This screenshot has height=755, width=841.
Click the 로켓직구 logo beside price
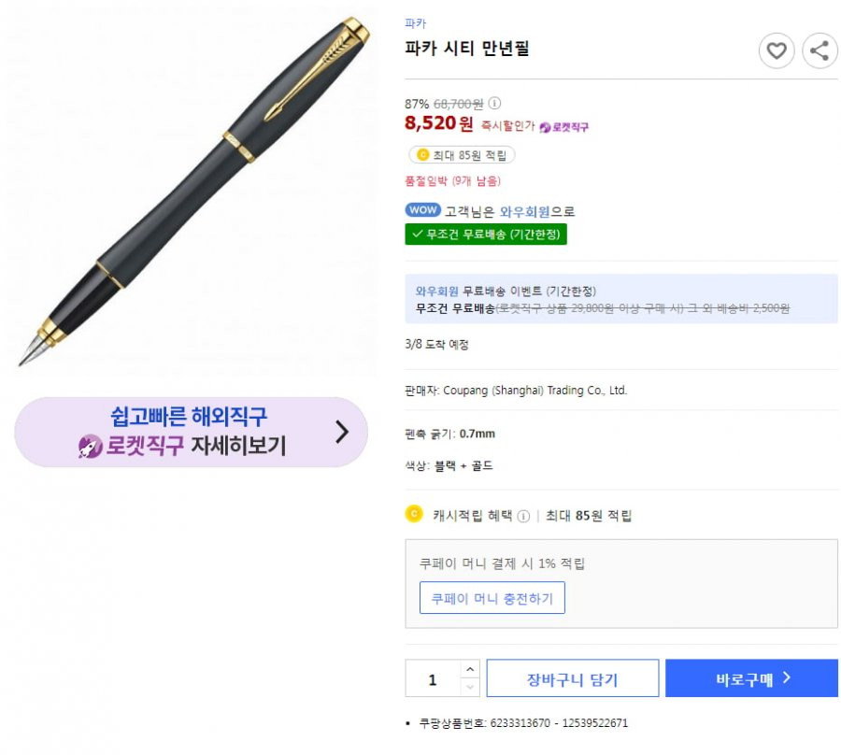[563, 127]
